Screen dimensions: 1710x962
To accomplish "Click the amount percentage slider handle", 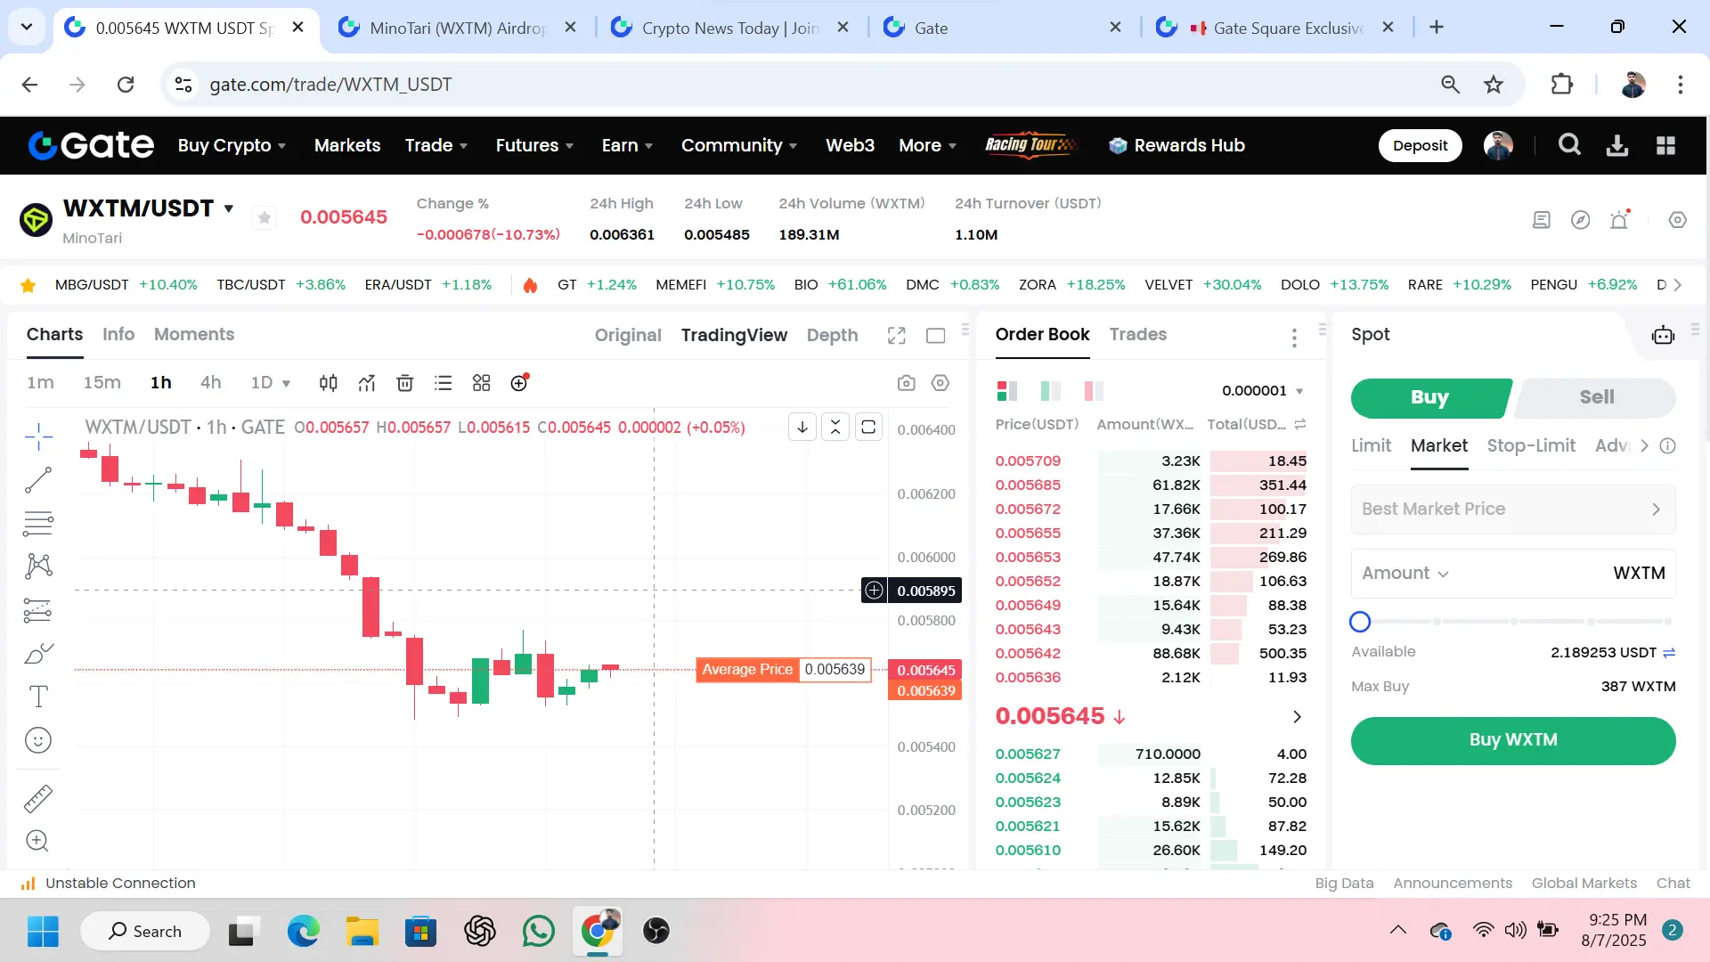I will [x=1359, y=622].
